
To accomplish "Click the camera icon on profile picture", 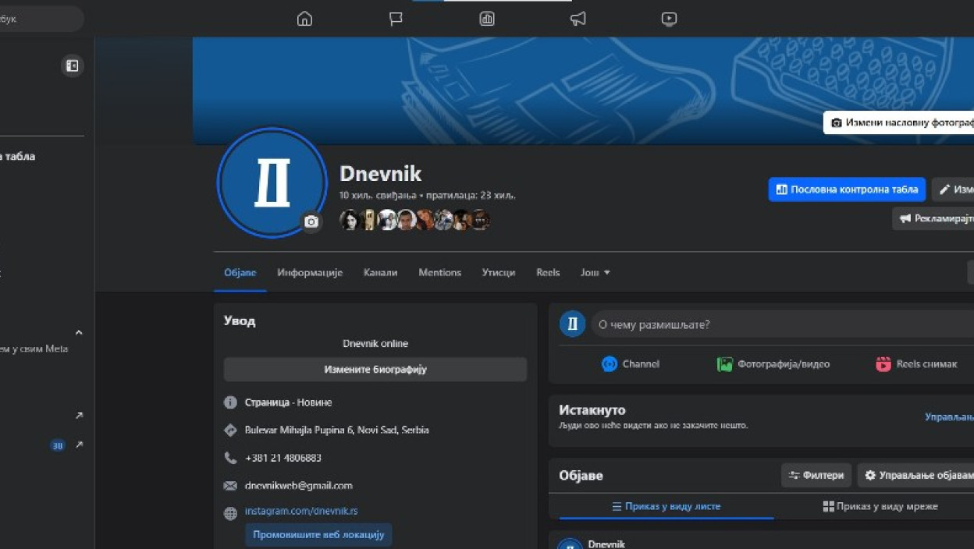I will [x=311, y=222].
